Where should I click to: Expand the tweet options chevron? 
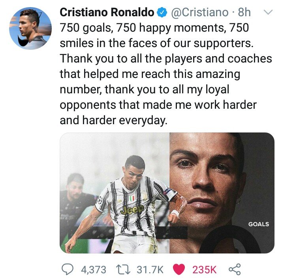pos(268,12)
